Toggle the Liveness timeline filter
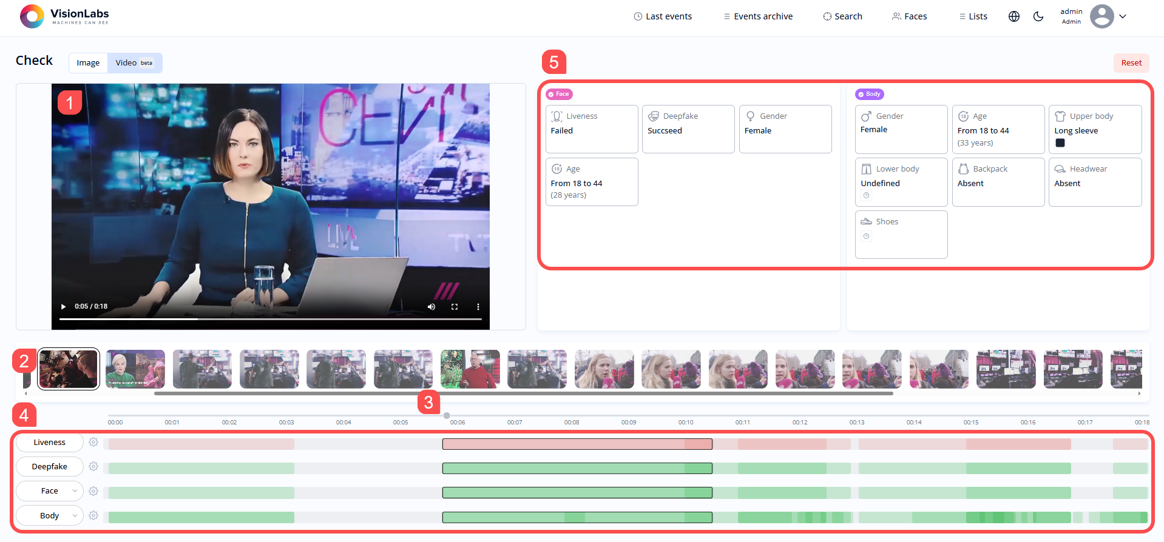The height and width of the screenshot is (542, 1164). point(50,443)
